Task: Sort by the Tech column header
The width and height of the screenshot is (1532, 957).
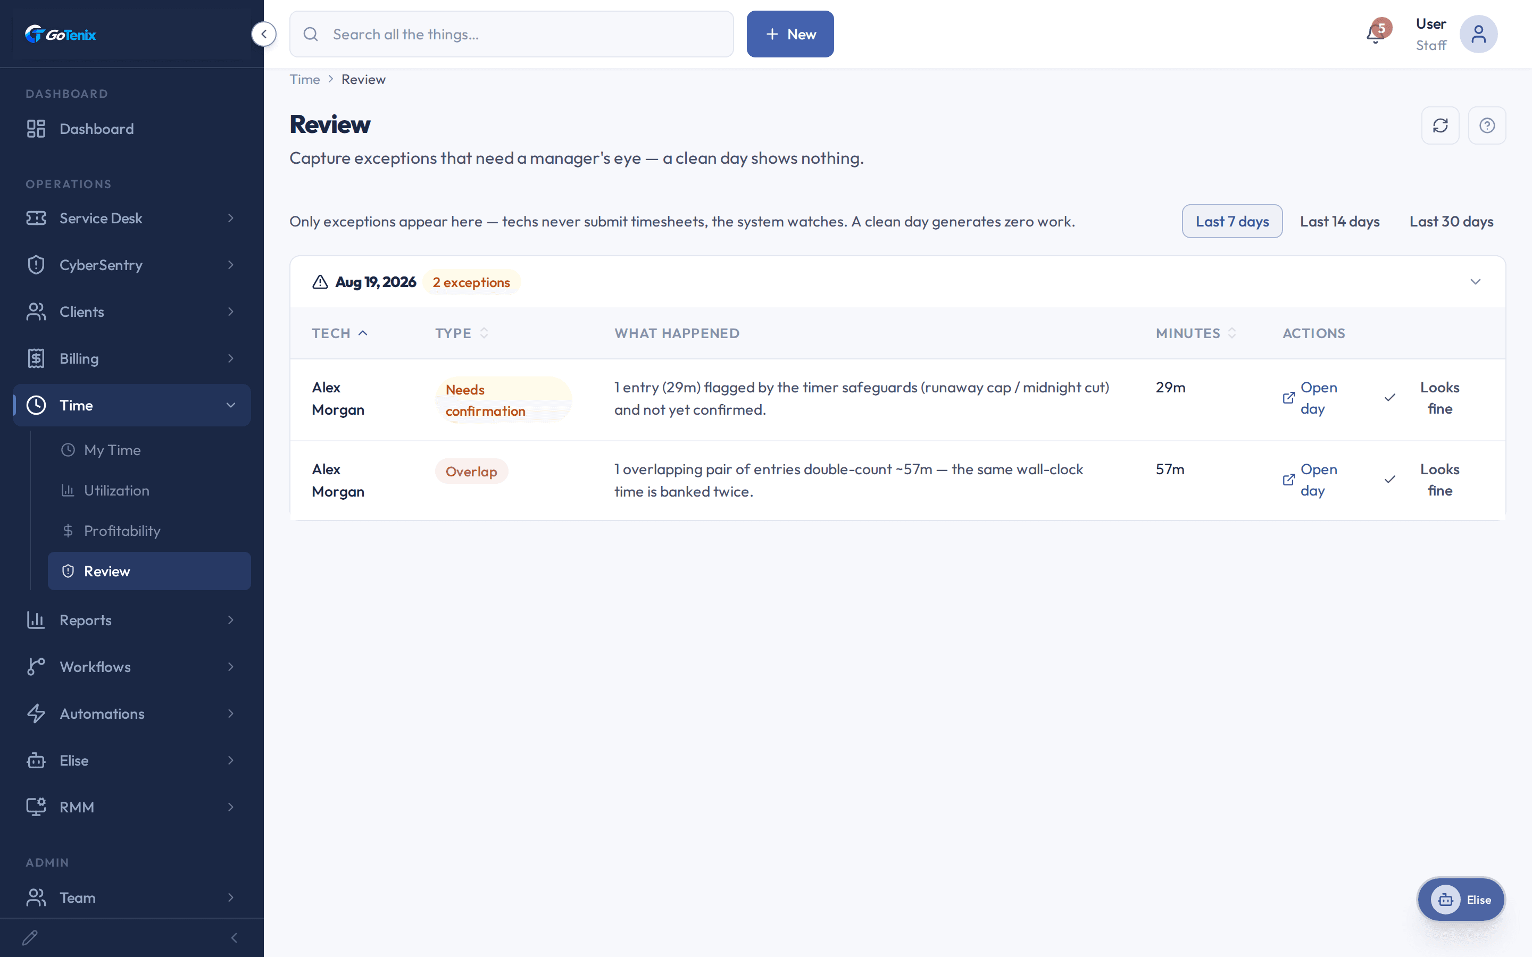Action: (x=339, y=333)
